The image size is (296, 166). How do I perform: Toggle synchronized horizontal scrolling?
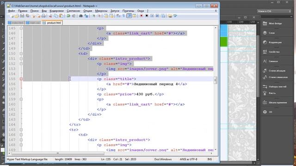click(x=111, y=16)
